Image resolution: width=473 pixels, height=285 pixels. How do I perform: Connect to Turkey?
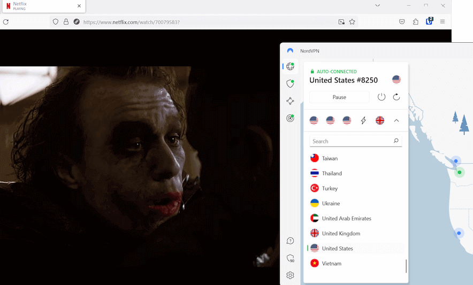pyautogui.click(x=356, y=189)
